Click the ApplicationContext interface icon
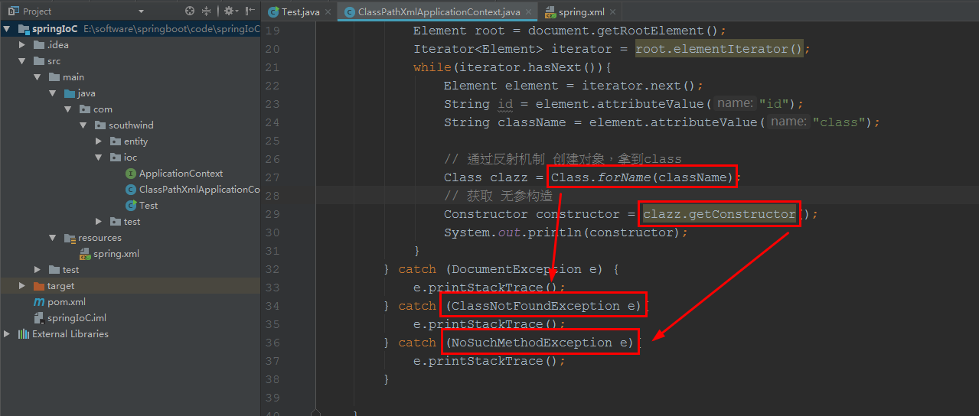979x416 pixels. click(x=130, y=174)
